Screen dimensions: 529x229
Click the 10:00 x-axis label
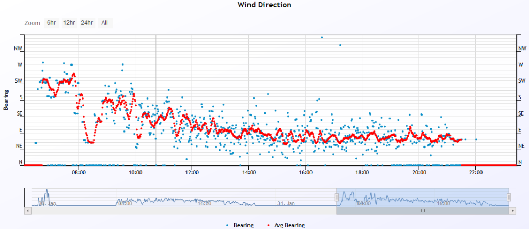[x=135, y=172]
